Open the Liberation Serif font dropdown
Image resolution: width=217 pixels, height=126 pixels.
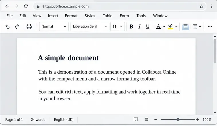click(90, 26)
